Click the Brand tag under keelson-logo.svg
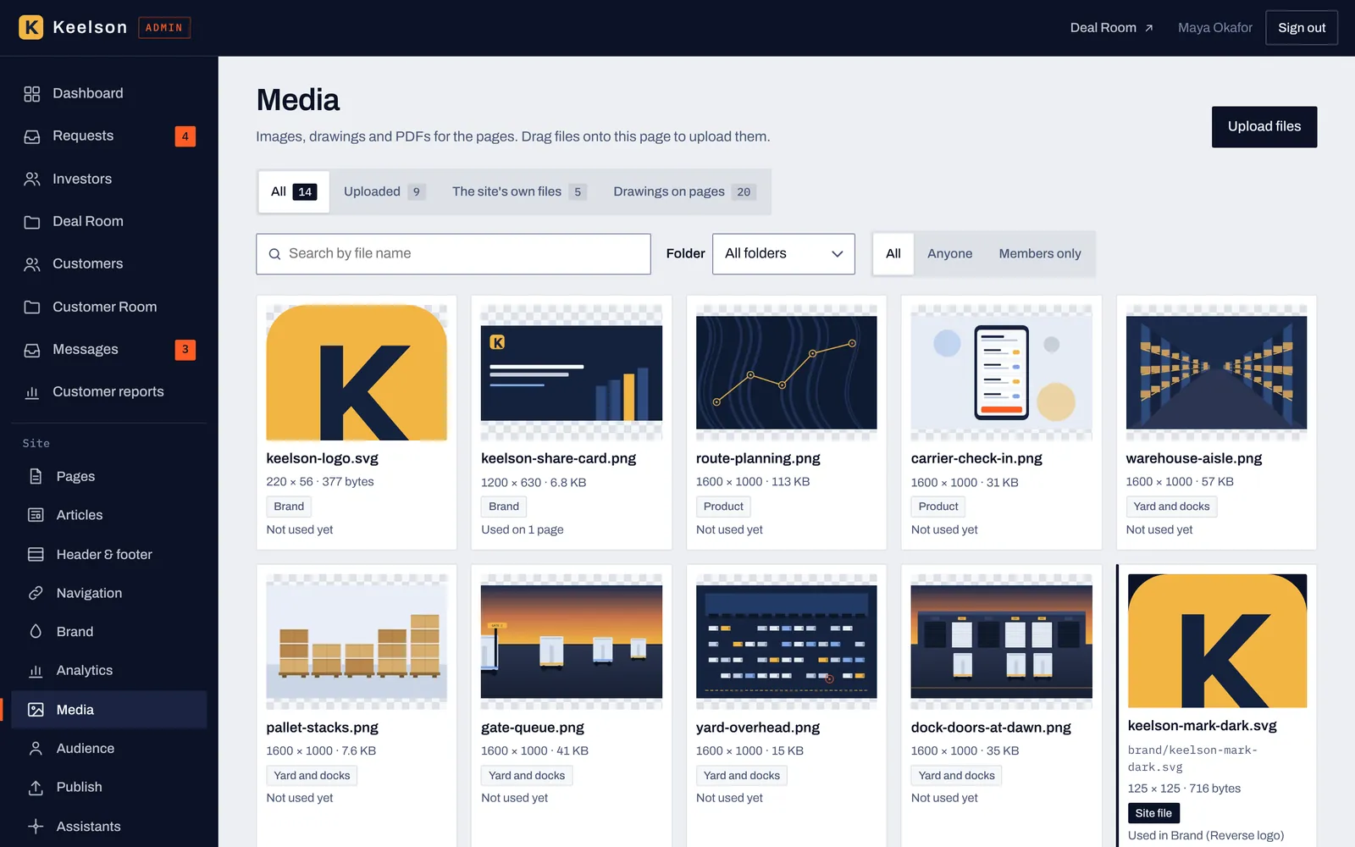 click(289, 507)
